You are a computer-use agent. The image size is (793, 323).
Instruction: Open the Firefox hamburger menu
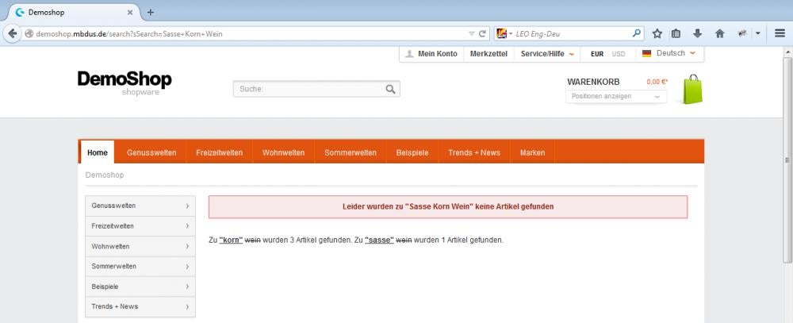click(780, 33)
